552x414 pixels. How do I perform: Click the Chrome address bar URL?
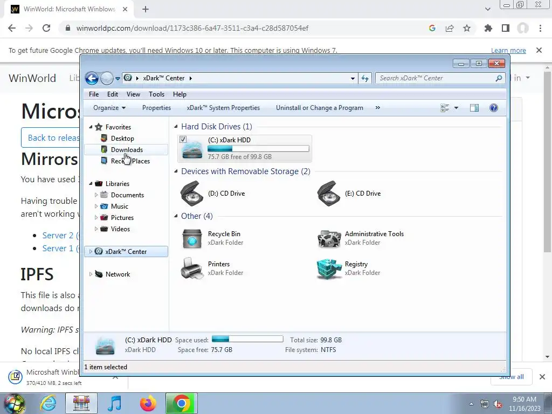tap(192, 28)
